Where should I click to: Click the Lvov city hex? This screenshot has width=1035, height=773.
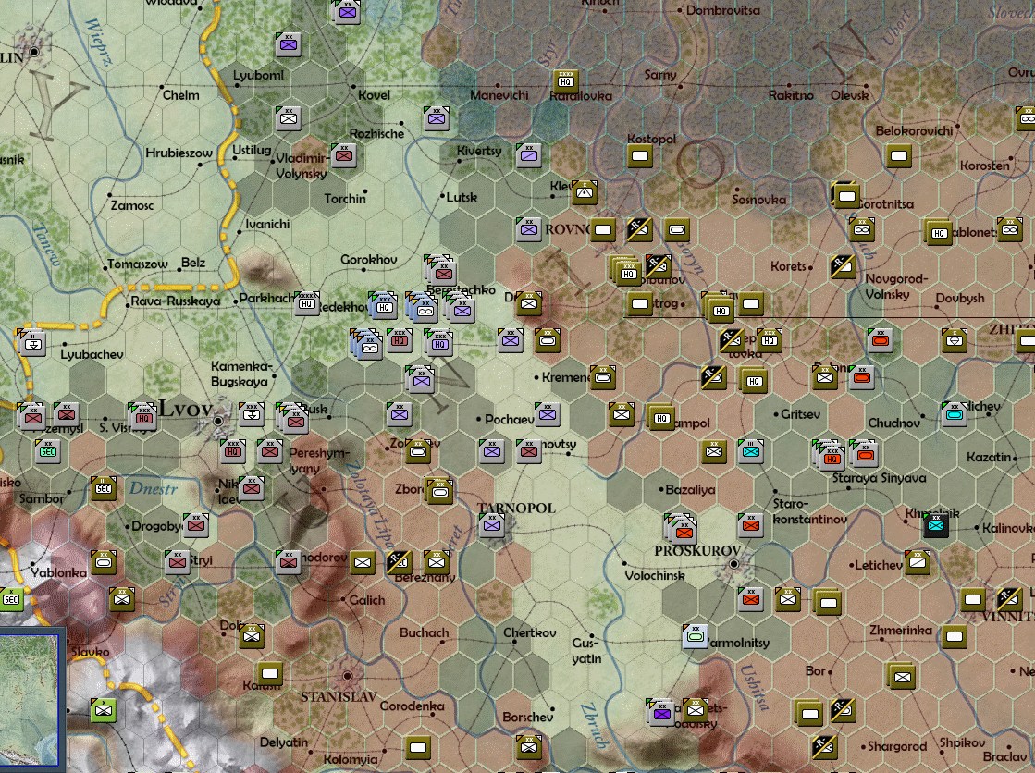click(218, 421)
